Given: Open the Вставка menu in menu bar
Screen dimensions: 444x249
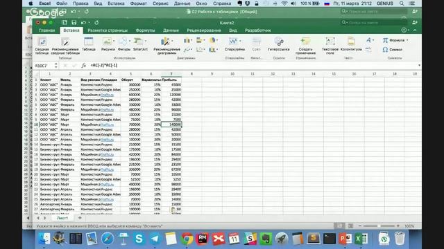Looking at the screenshot, I should click(116, 3).
